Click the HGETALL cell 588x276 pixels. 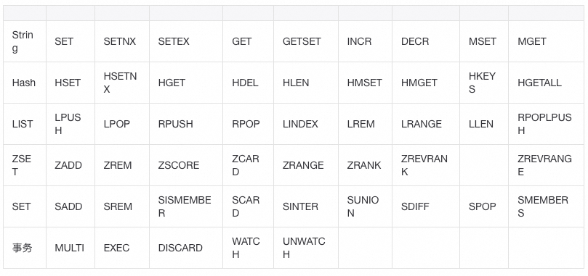click(x=546, y=83)
